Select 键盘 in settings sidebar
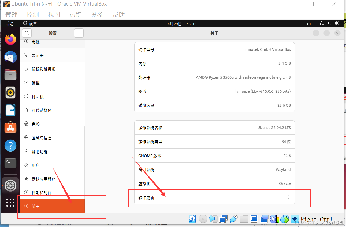The image size is (346, 227). click(53, 83)
